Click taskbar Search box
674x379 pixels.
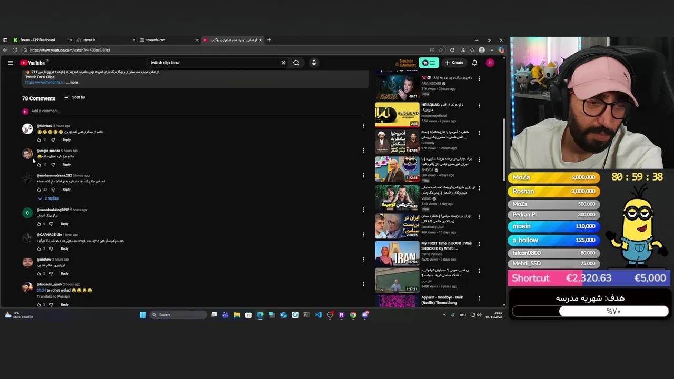tap(178, 315)
